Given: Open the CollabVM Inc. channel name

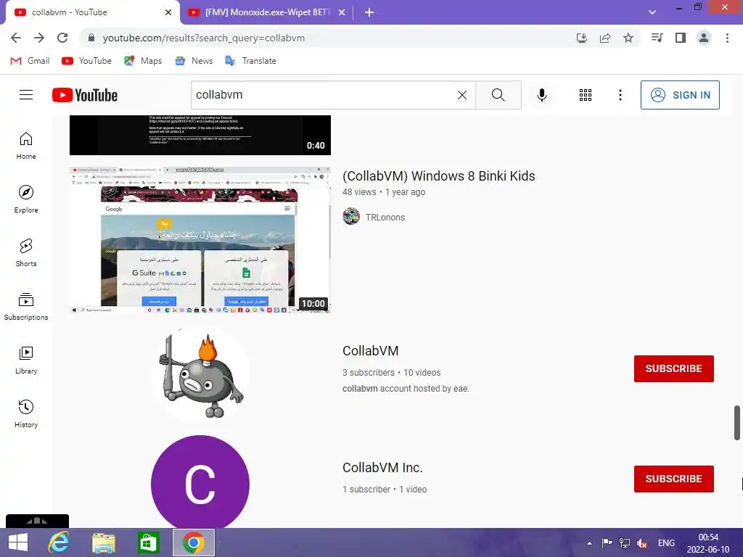Looking at the screenshot, I should click(382, 468).
